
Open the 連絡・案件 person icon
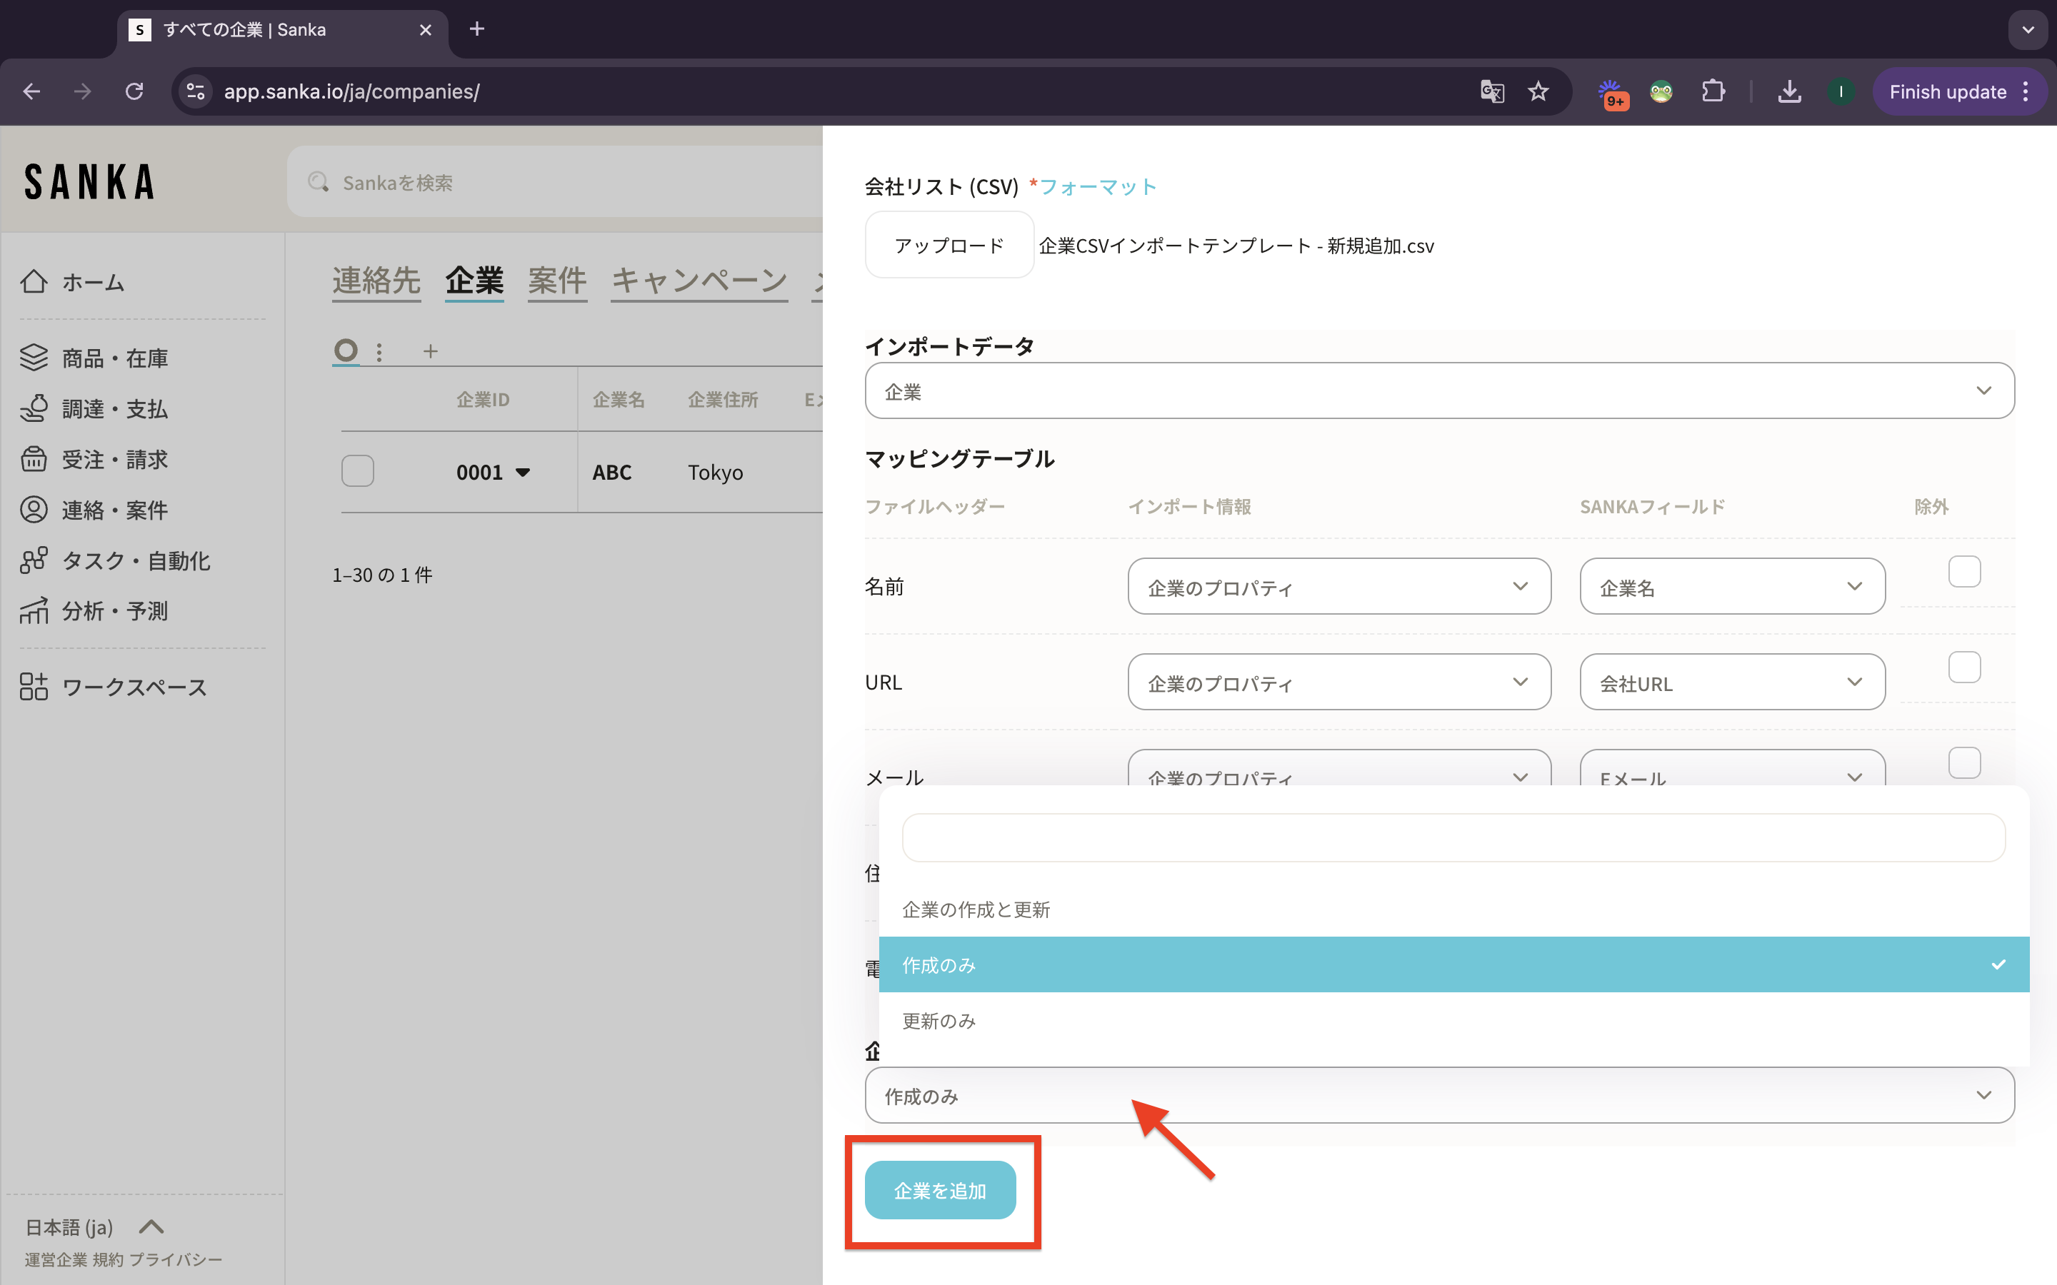(34, 510)
